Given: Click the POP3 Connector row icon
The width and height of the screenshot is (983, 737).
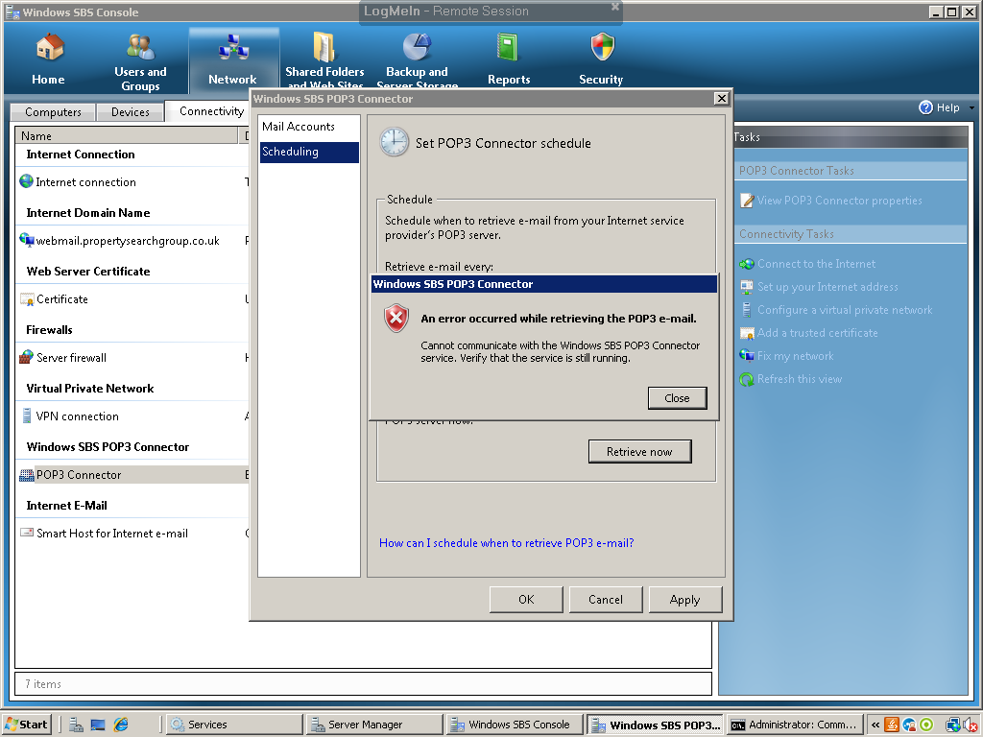Looking at the screenshot, I should [x=26, y=475].
